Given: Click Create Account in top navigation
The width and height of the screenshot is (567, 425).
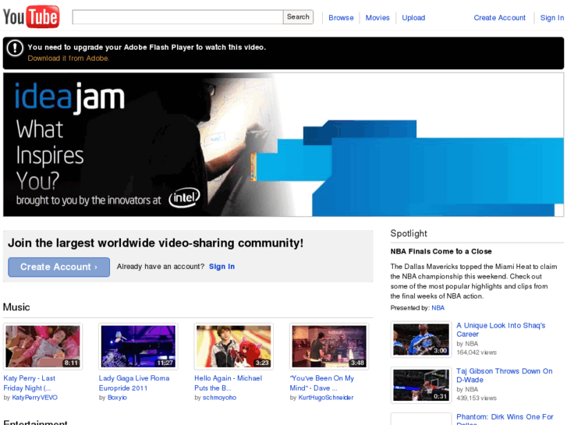Looking at the screenshot, I should coord(499,18).
